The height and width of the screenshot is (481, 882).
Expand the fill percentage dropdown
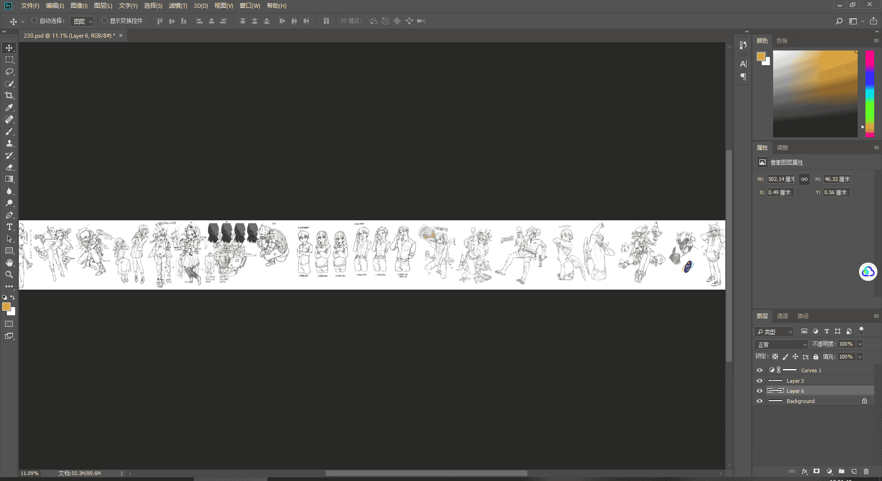pyautogui.click(x=860, y=357)
